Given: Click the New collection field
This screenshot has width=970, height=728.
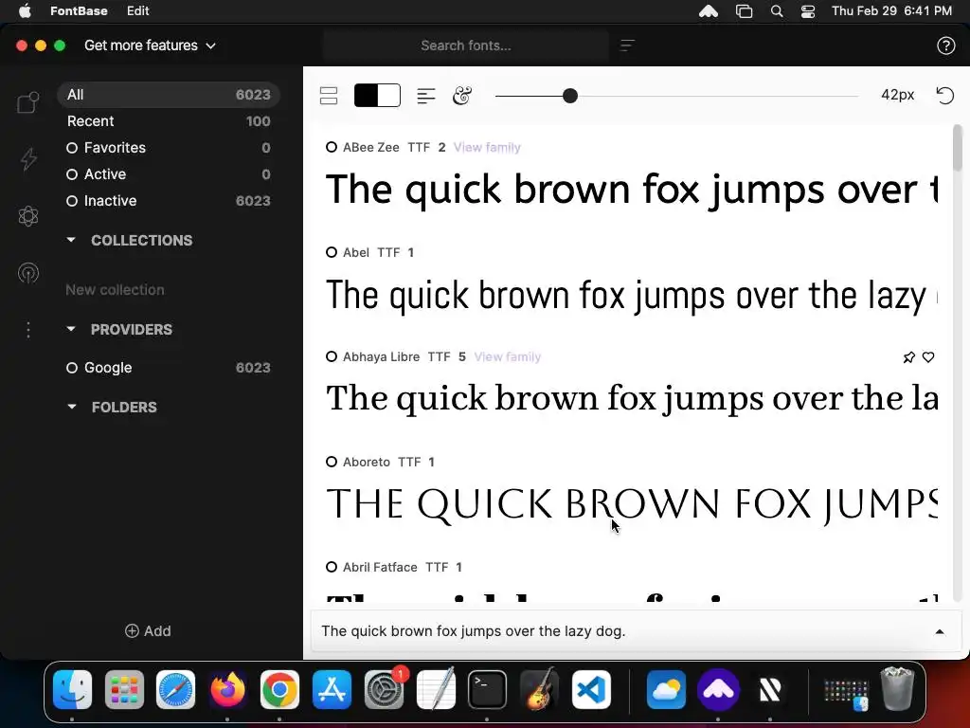Looking at the screenshot, I should point(115,290).
